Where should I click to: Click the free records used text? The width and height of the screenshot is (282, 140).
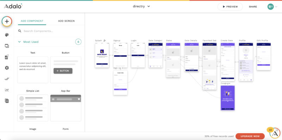pyautogui.click(x=219, y=136)
